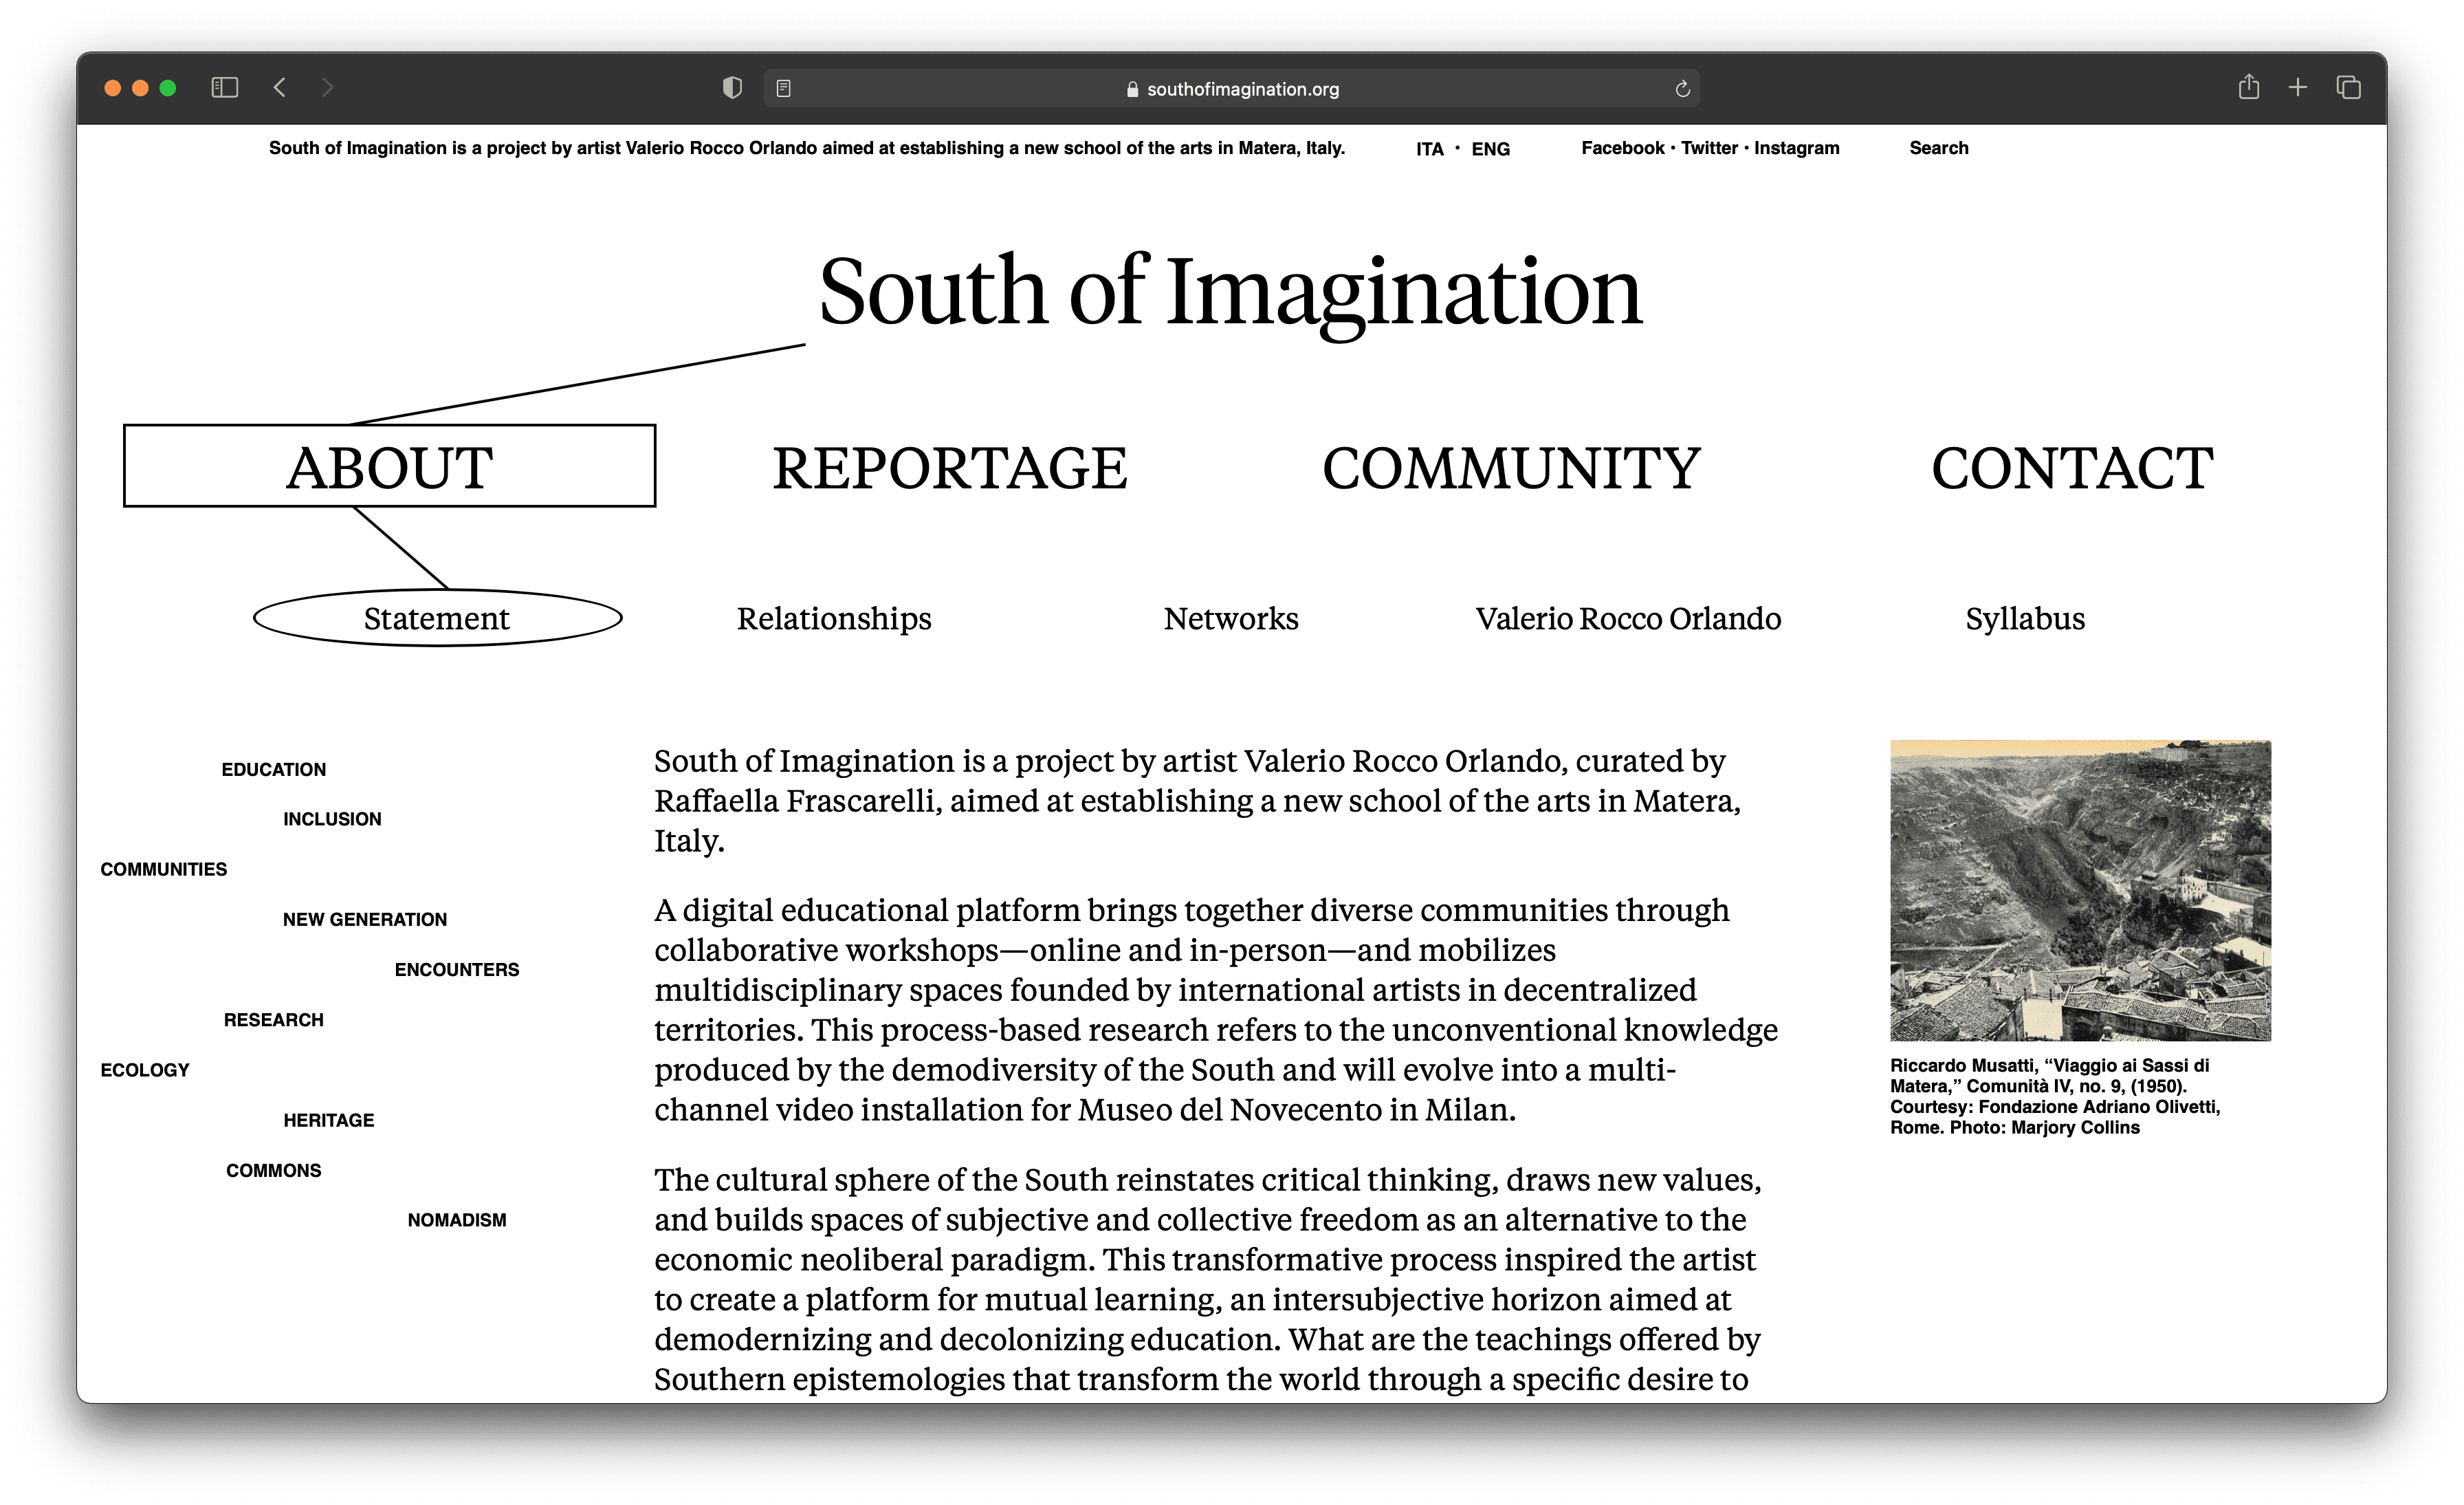Open the privacy shield report icon
This screenshot has width=2464, height=1505.
coord(732,88)
